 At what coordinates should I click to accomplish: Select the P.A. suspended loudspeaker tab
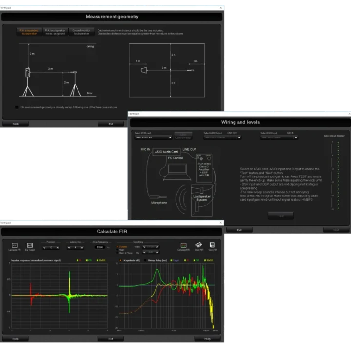[29, 32]
